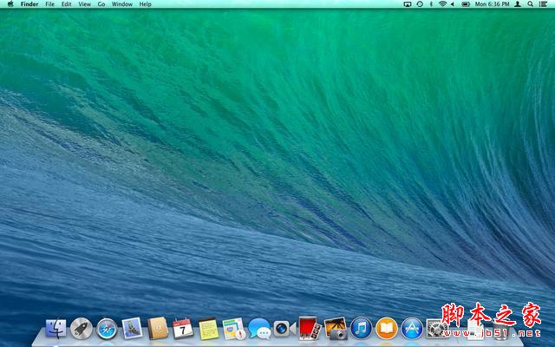Expand the Wi-Fi status menu

pos(441,4)
